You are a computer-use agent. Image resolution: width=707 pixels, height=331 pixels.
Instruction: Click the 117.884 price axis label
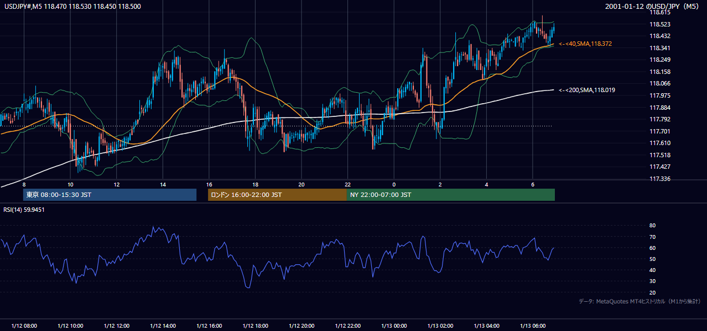point(659,108)
